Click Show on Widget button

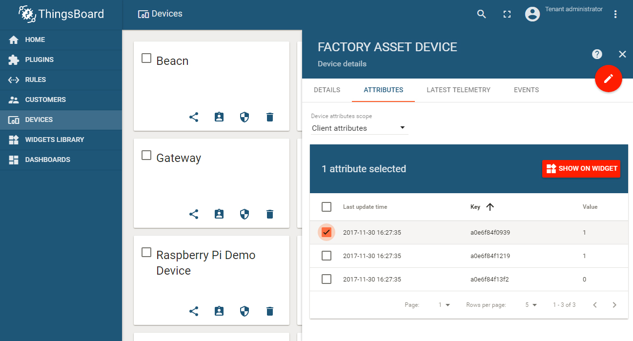(x=581, y=168)
